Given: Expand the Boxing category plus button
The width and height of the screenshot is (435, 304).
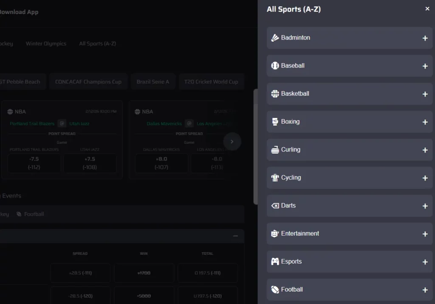Looking at the screenshot, I should 425,122.
